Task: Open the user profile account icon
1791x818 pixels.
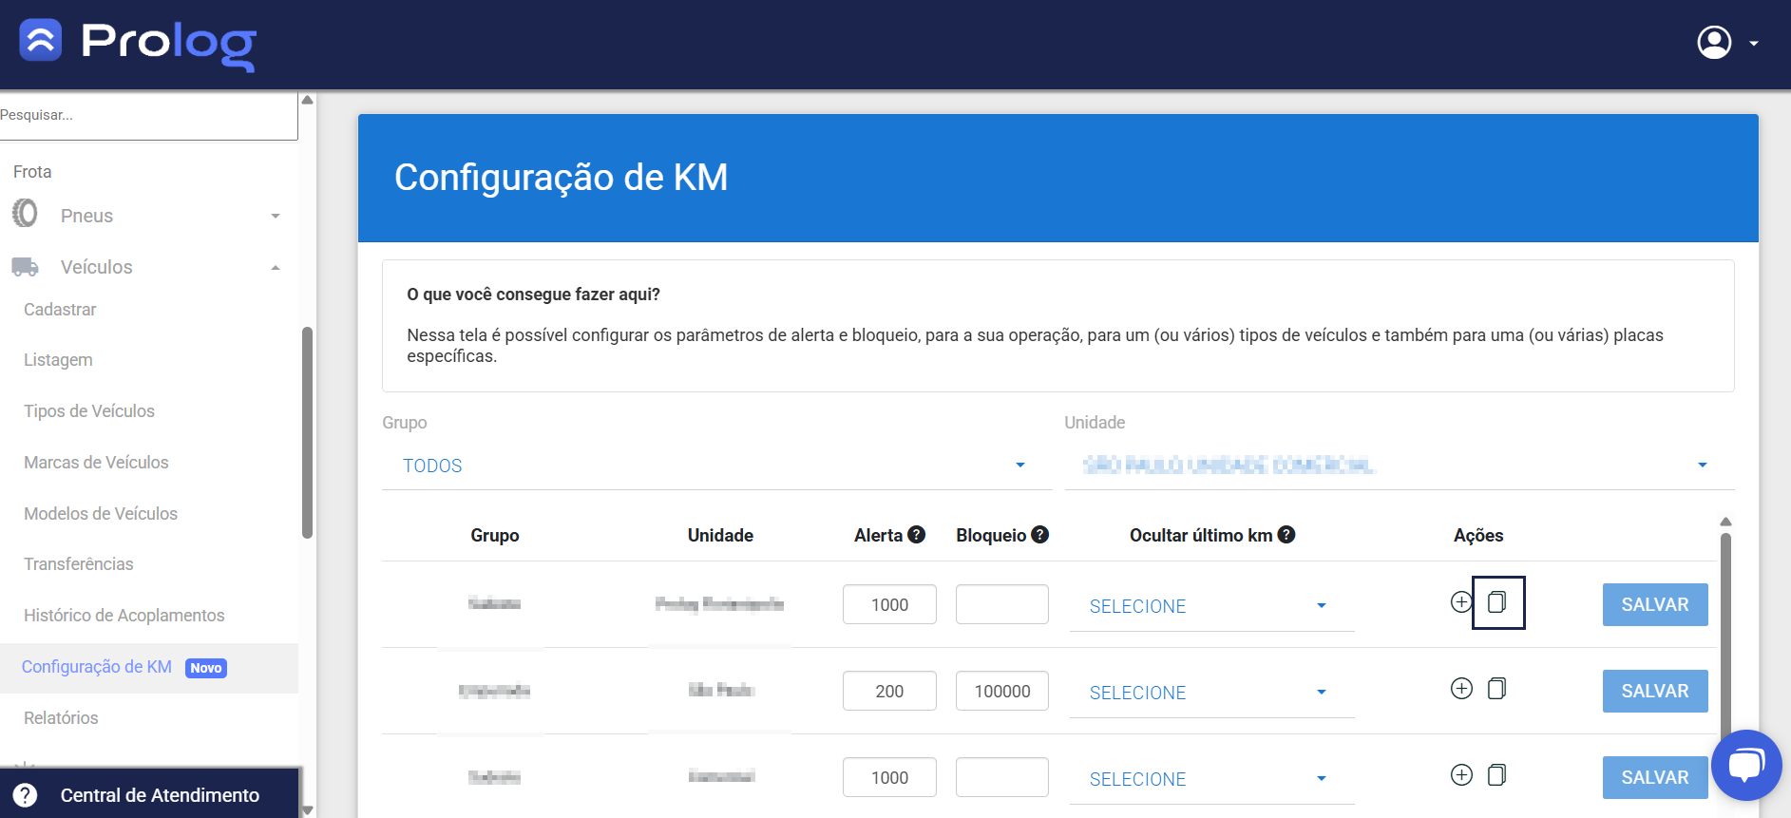Action: pos(1714,43)
